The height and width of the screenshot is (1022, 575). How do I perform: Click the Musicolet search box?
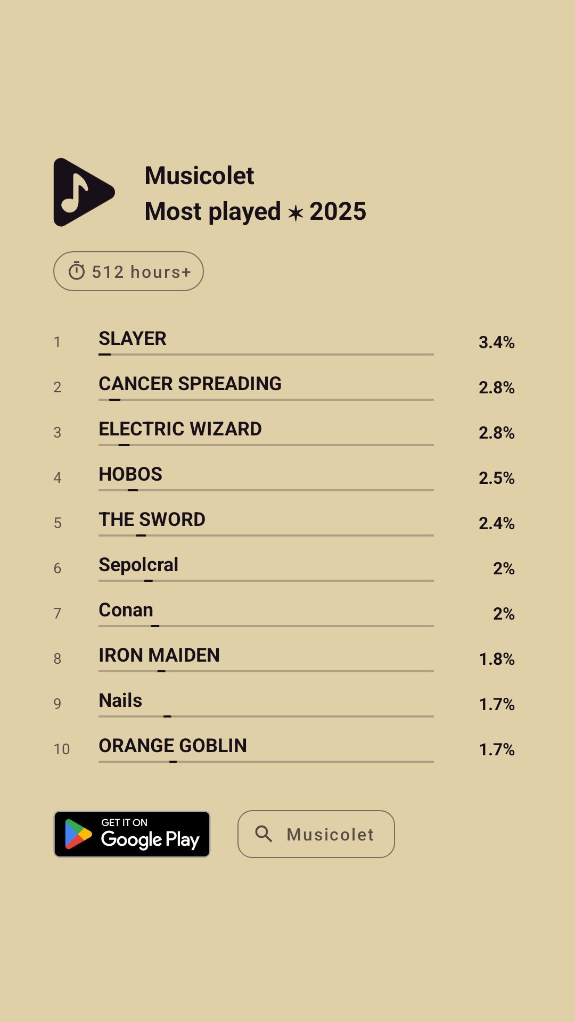(316, 834)
